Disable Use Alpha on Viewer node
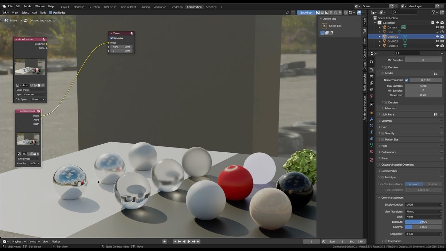 (111, 38)
